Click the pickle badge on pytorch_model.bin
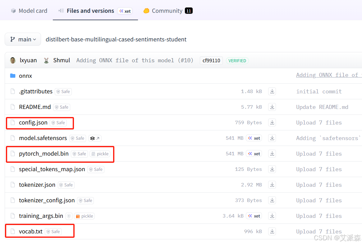Screen dimensions: 362x244 point(100,153)
